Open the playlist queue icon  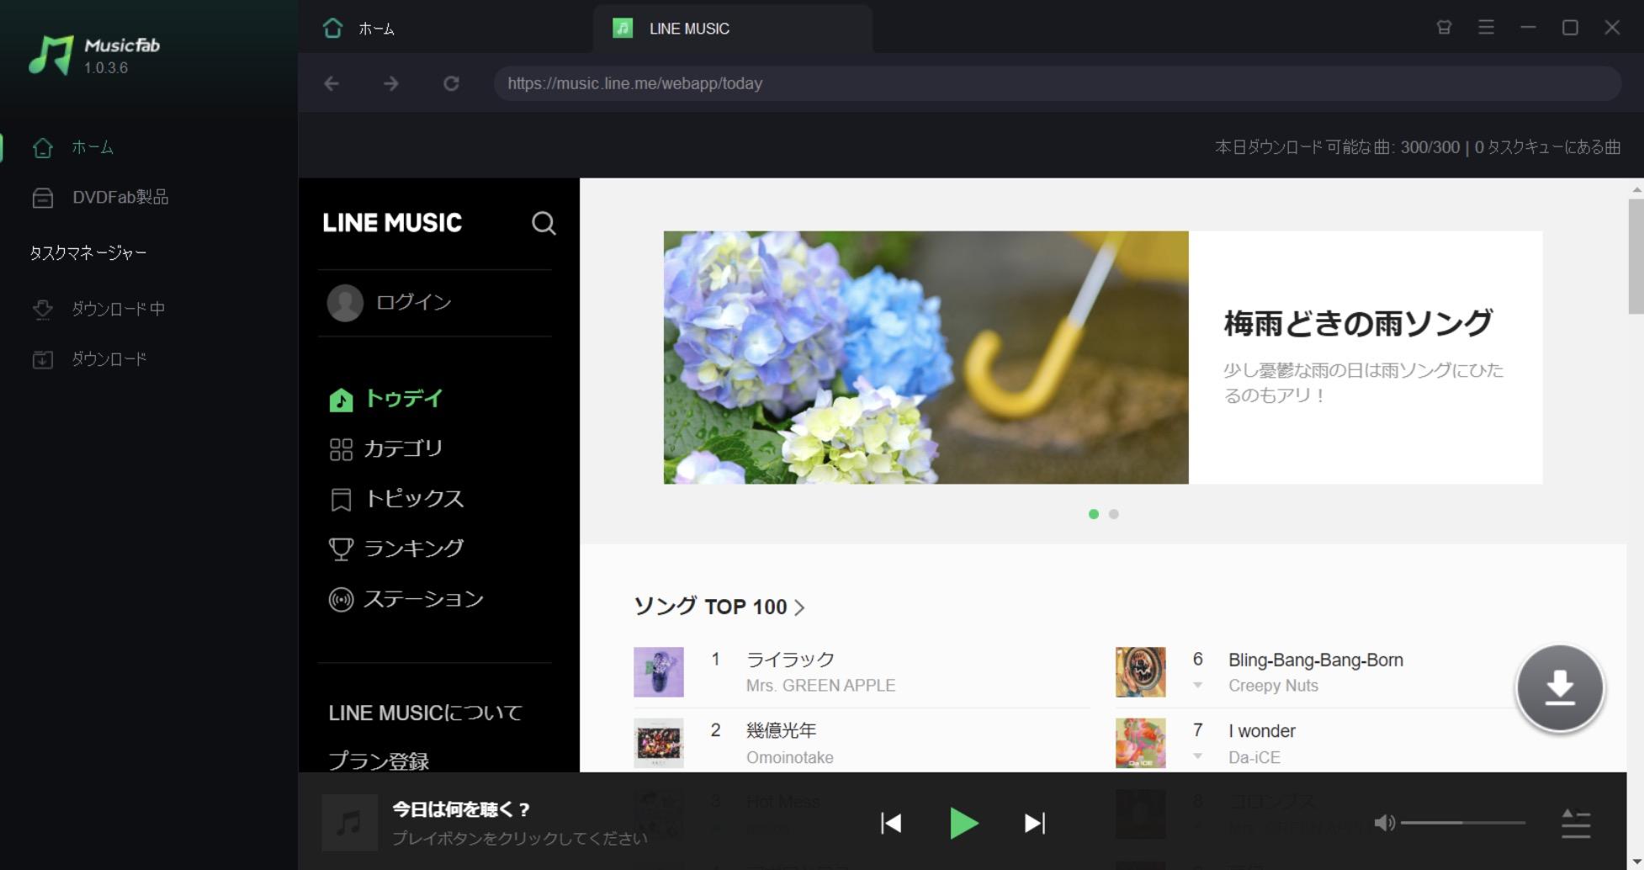(x=1576, y=823)
